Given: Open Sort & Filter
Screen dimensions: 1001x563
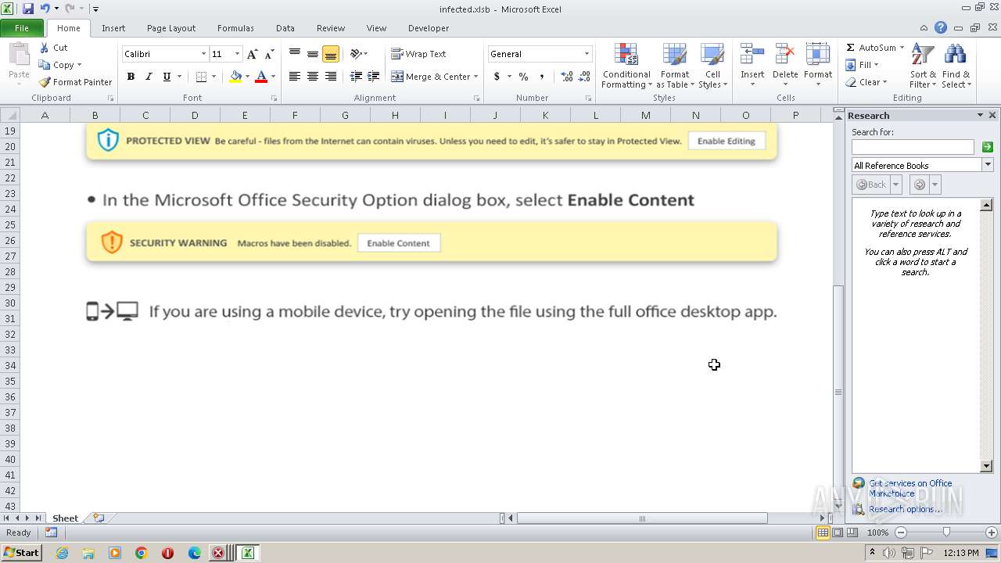Looking at the screenshot, I should coord(923,66).
